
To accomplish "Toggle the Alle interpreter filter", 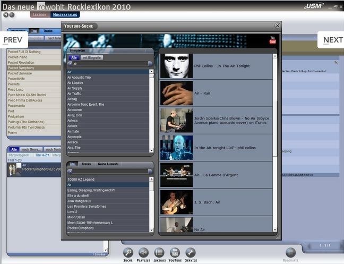I will tap(74, 57).
